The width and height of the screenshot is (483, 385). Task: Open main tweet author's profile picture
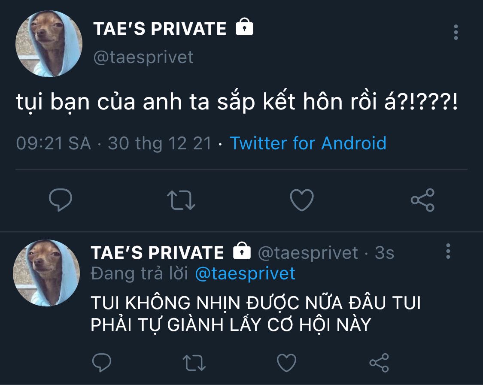(x=49, y=44)
